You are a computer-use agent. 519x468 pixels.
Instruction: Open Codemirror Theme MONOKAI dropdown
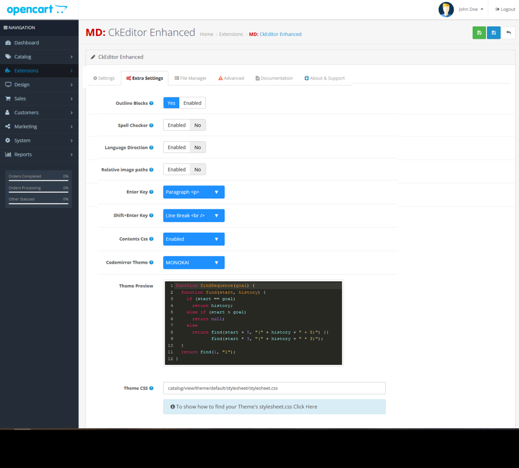point(194,263)
